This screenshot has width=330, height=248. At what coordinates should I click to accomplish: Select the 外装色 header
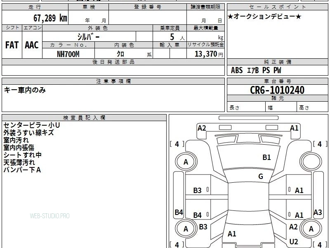point(97,28)
